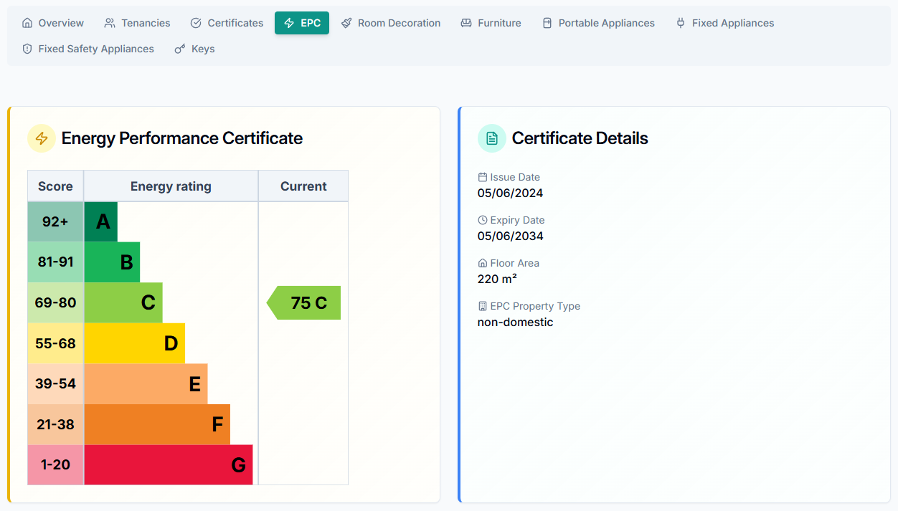898x511 pixels.
Task: Select the key icon next to Keys
Action: tap(180, 48)
